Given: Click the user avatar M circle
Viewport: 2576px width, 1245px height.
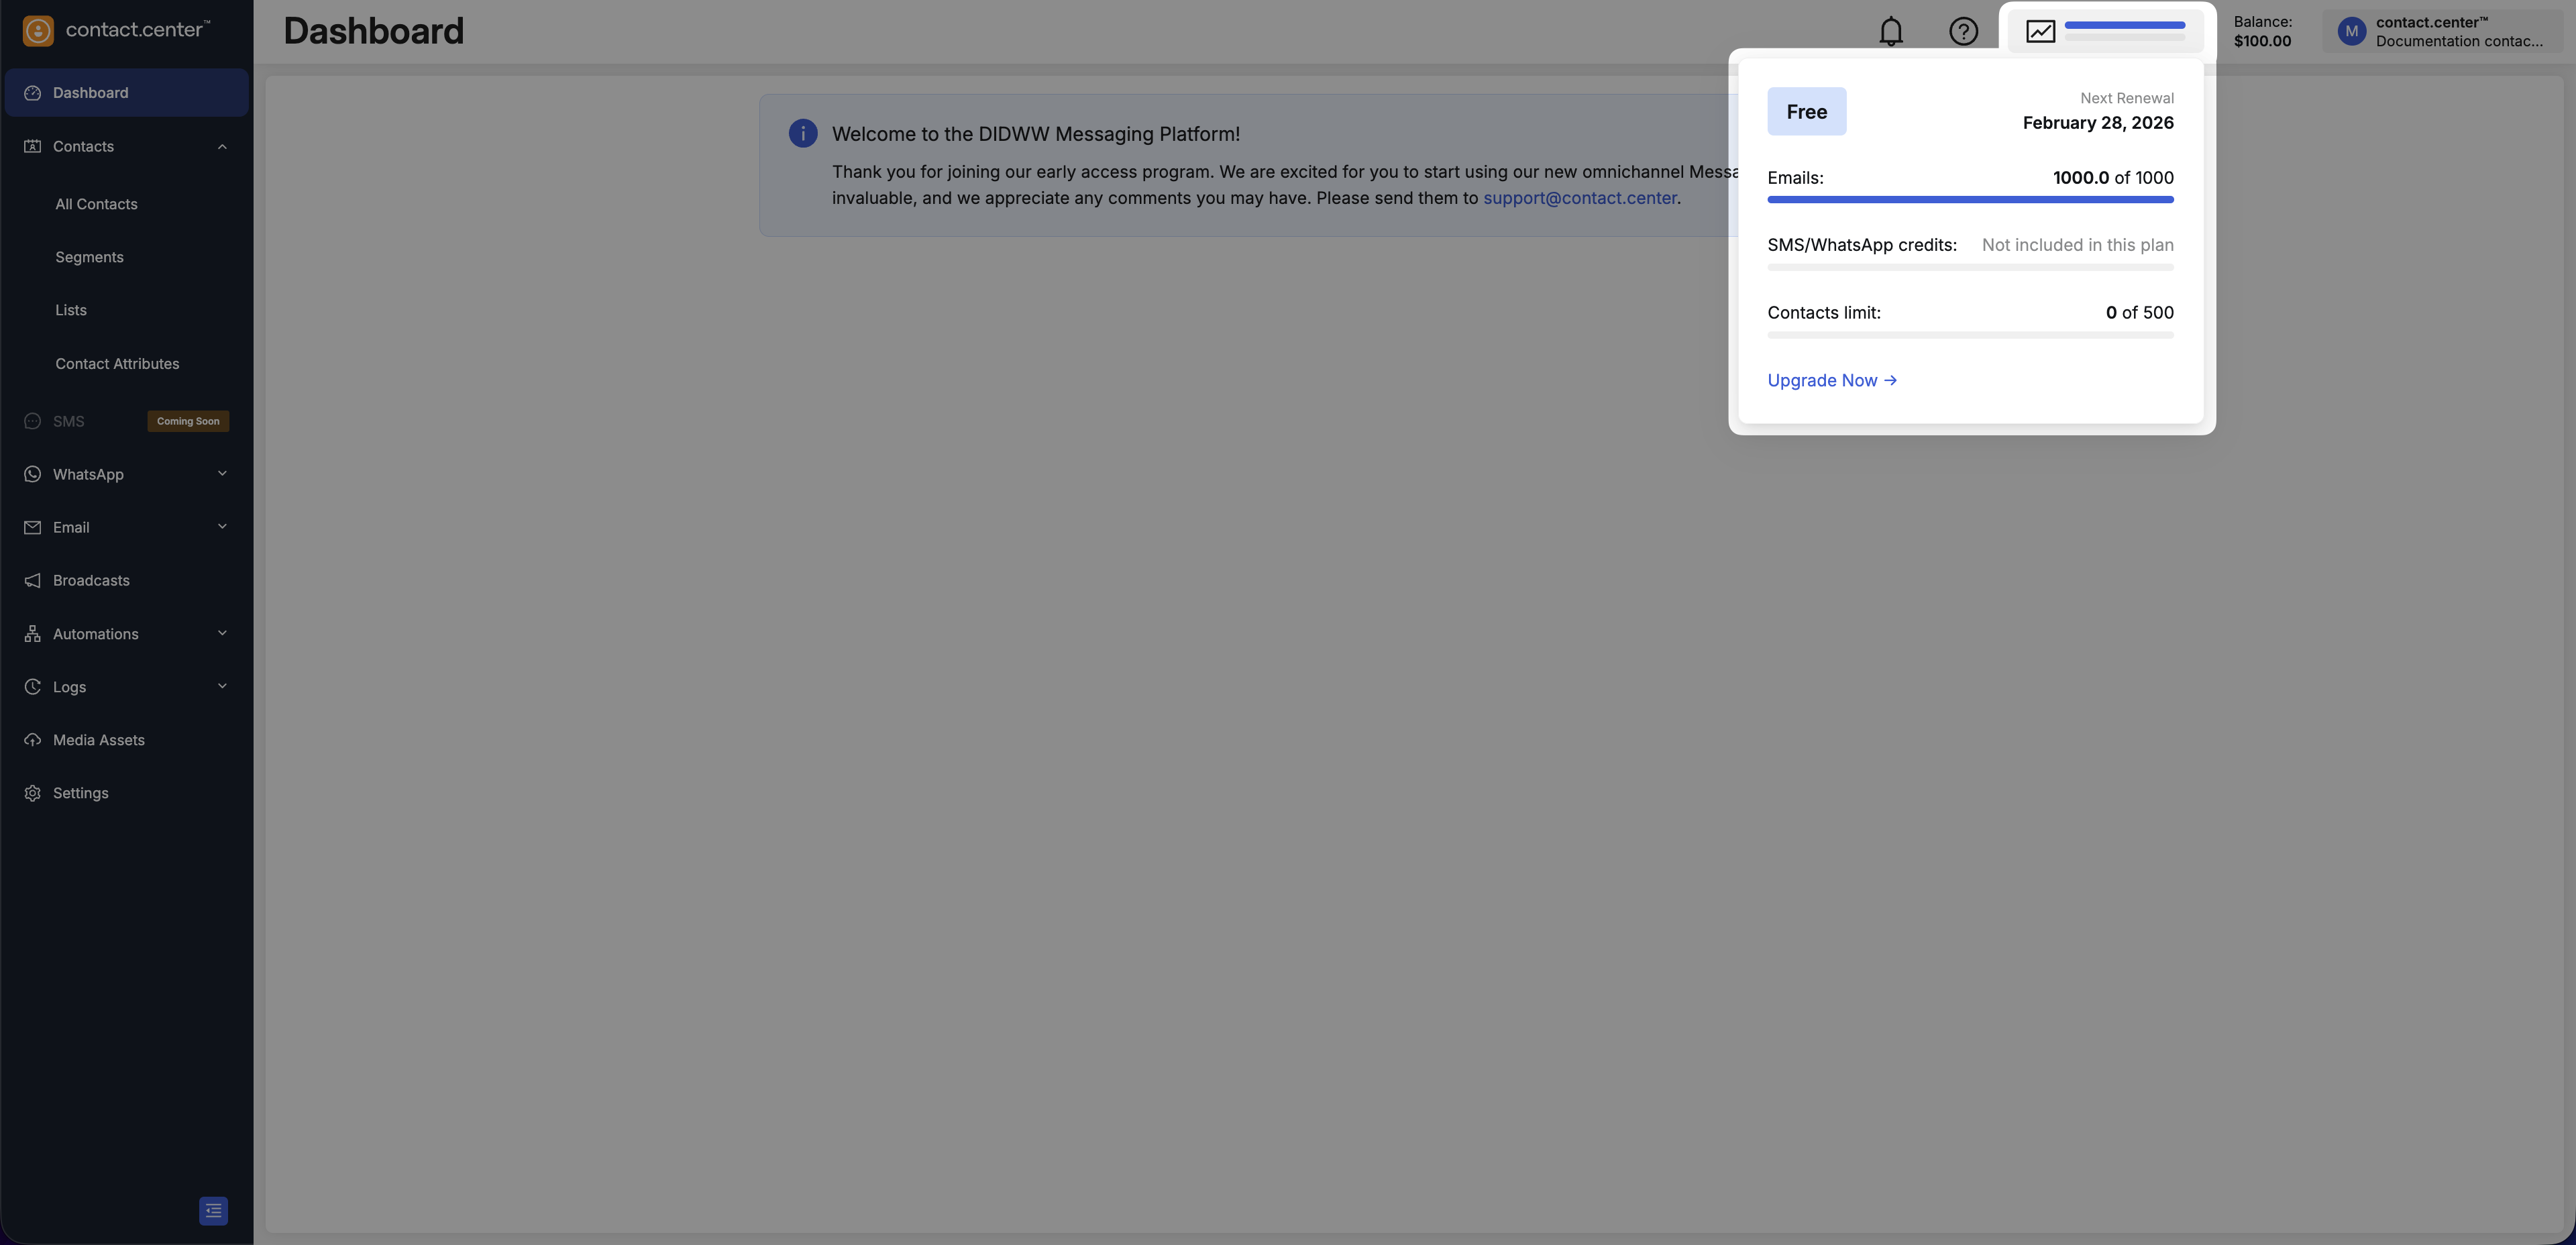Looking at the screenshot, I should click(x=2351, y=31).
